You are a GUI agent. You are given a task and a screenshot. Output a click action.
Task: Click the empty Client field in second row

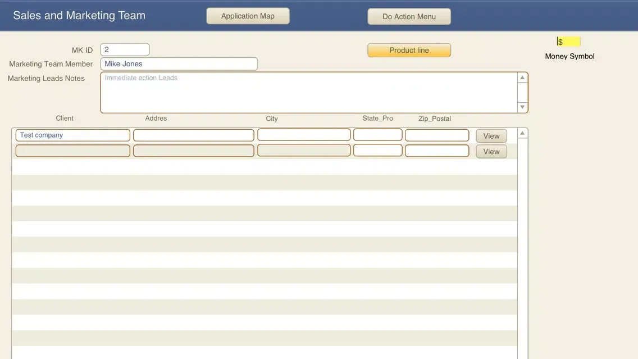point(73,151)
